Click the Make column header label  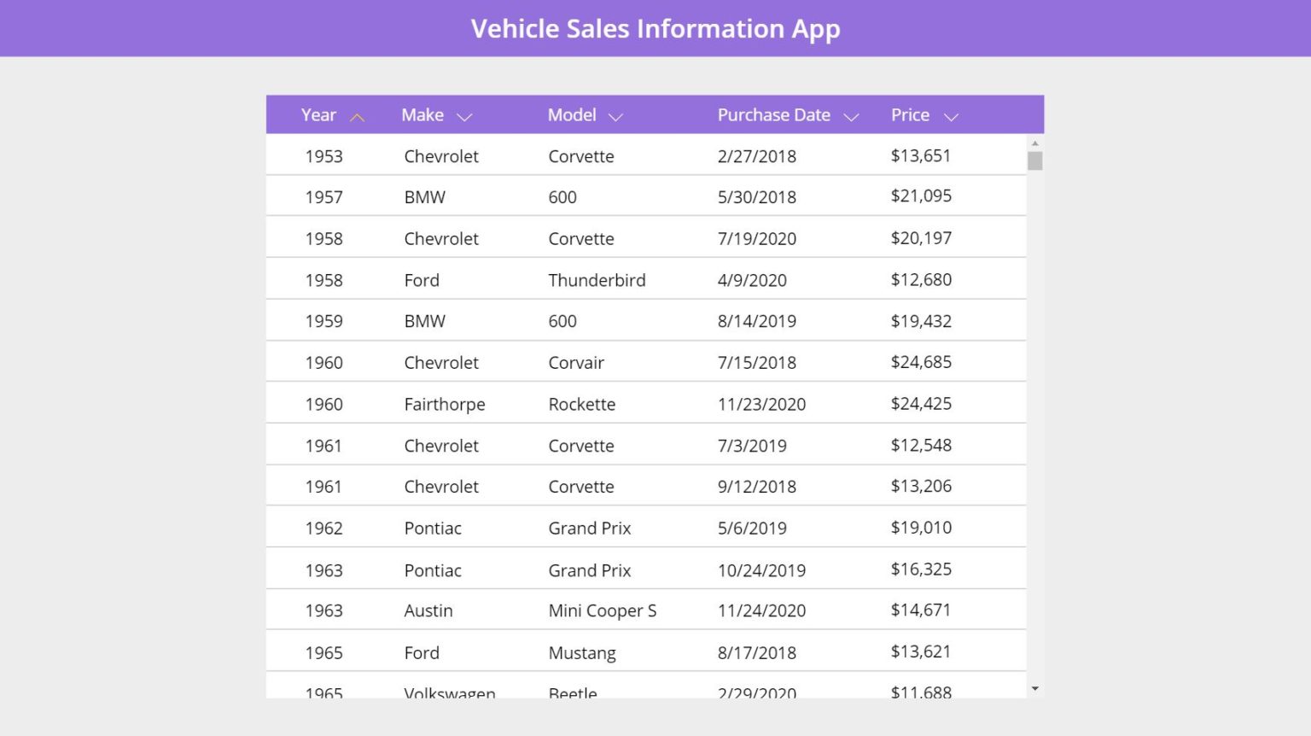(x=422, y=115)
